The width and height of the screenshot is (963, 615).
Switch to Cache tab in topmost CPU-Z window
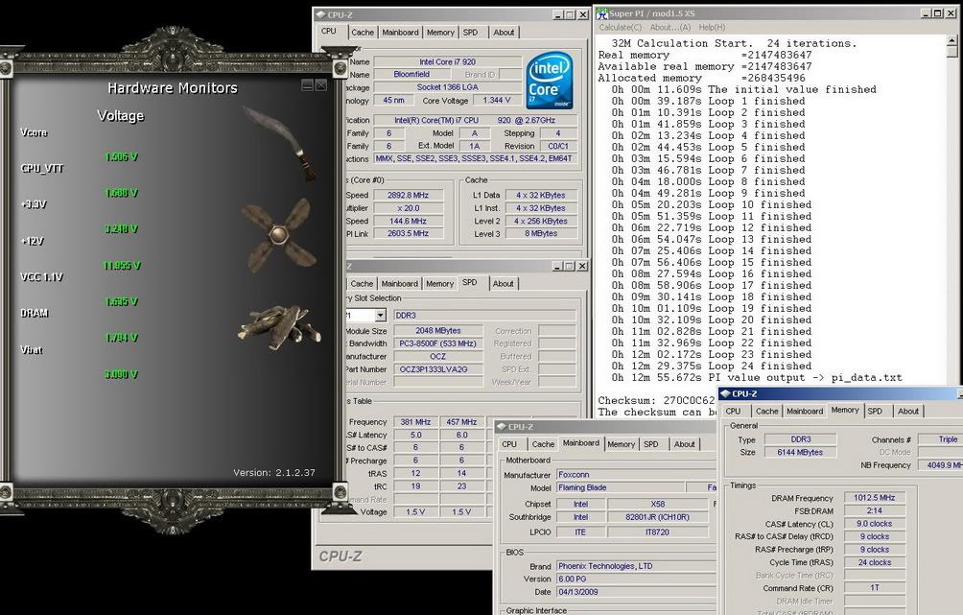click(361, 32)
